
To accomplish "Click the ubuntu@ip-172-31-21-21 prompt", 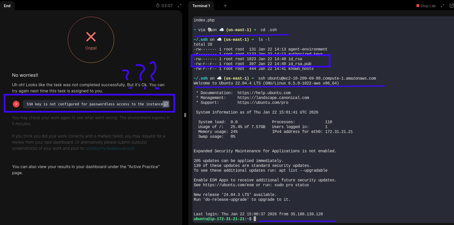I will pyautogui.click(x=223, y=219).
